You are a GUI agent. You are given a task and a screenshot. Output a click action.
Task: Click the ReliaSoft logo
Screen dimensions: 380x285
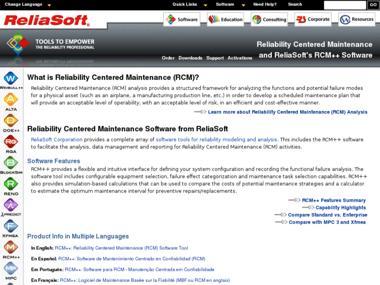[47, 20]
